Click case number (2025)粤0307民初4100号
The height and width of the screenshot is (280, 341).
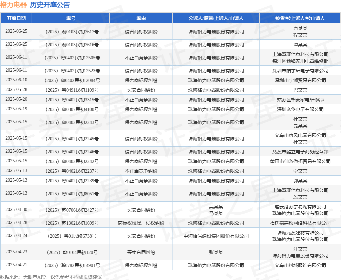tap(72, 110)
